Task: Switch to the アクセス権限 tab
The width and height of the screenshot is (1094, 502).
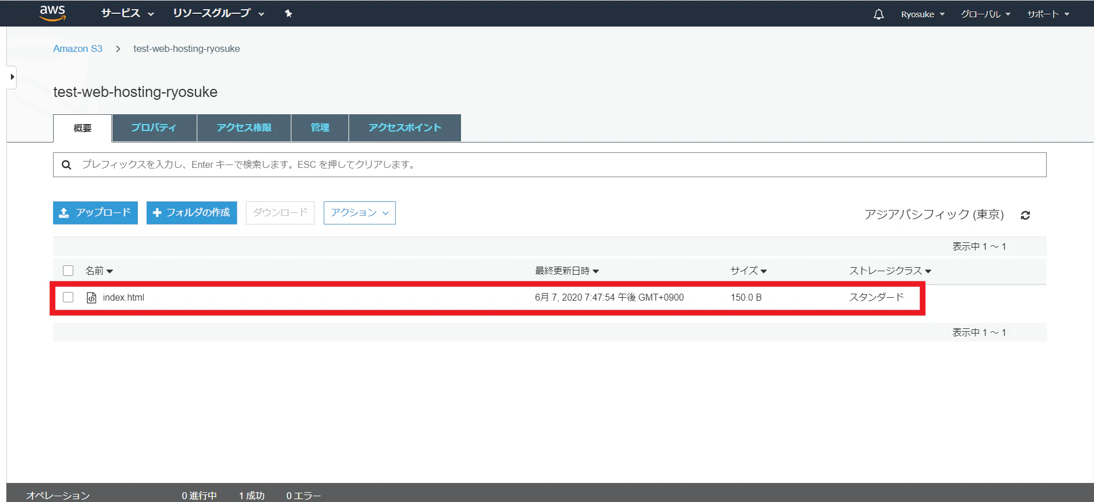Action: tap(244, 128)
